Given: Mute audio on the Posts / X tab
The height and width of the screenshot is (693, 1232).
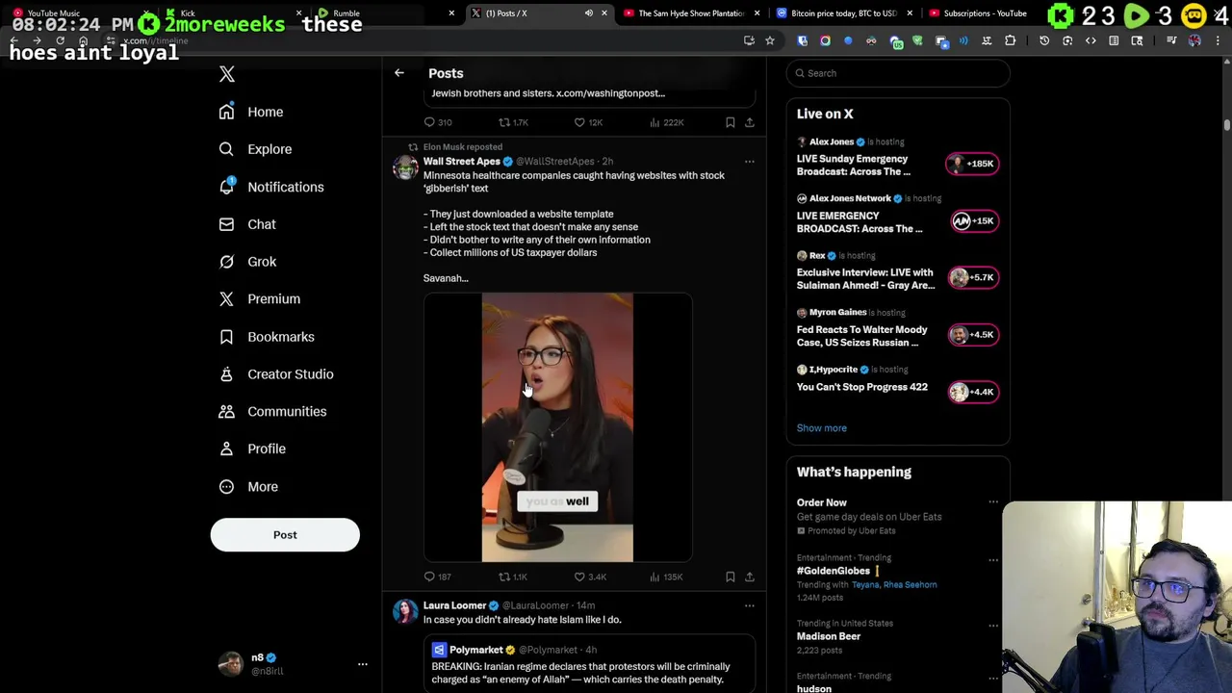Looking at the screenshot, I should pos(589,13).
